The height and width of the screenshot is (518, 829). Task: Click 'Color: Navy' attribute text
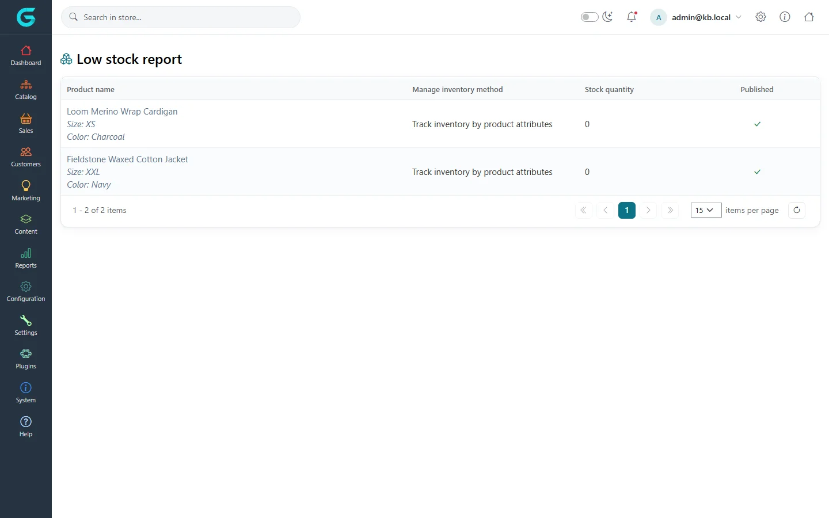89,185
